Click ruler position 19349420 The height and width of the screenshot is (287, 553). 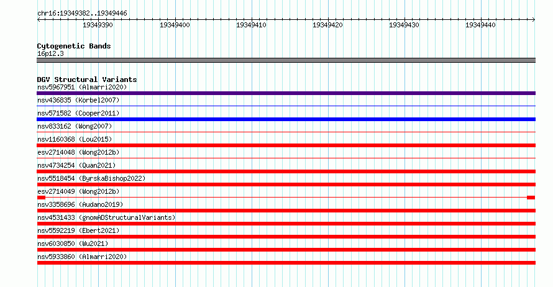[x=327, y=25]
